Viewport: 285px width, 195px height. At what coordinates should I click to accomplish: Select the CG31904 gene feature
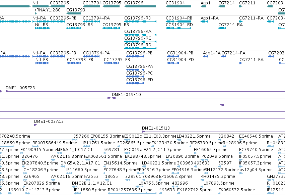(178, 6)
